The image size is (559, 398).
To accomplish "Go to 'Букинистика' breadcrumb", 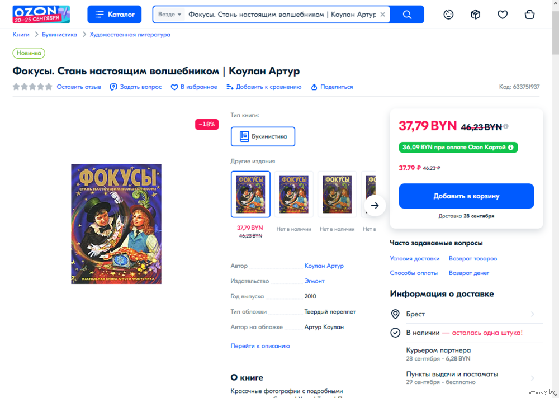I will pos(60,35).
